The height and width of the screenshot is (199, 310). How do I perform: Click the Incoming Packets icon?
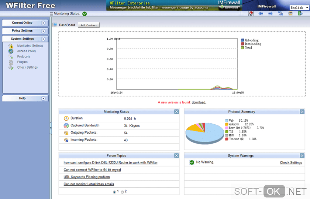[66, 140]
